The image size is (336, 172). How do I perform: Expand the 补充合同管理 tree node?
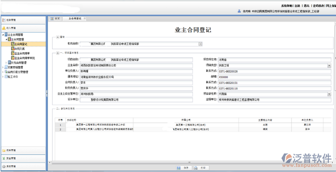pyautogui.click(x=5, y=62)
